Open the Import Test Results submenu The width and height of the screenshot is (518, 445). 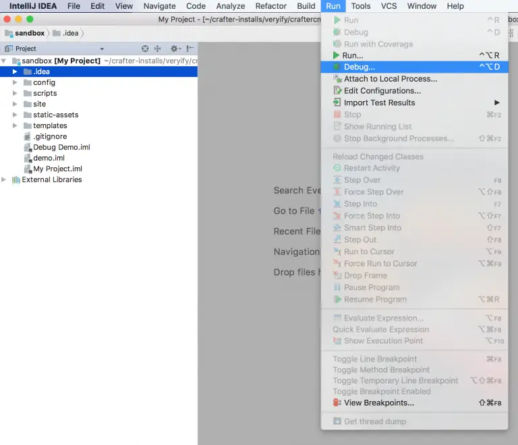[x=379, y=102]
